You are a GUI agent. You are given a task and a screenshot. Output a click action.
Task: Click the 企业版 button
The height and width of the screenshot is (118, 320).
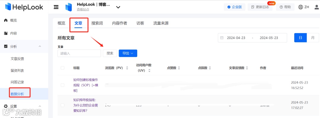[x=235, y=7]
